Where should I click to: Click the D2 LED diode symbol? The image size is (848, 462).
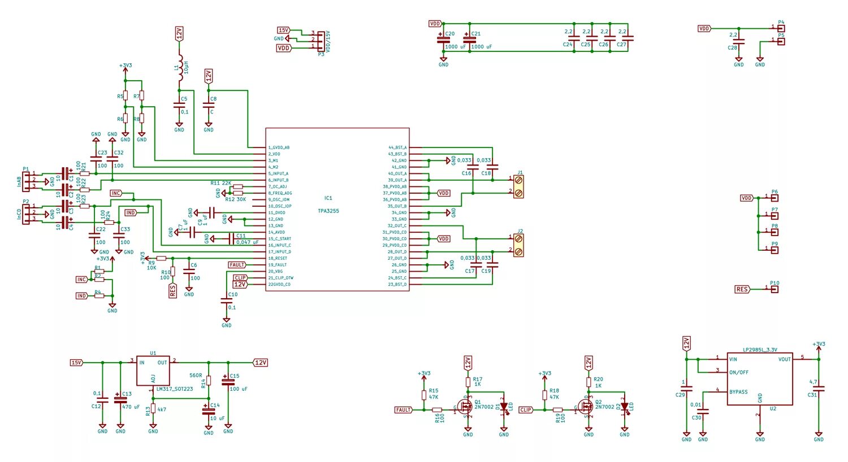pyautogui.click(x=624, y=407)
